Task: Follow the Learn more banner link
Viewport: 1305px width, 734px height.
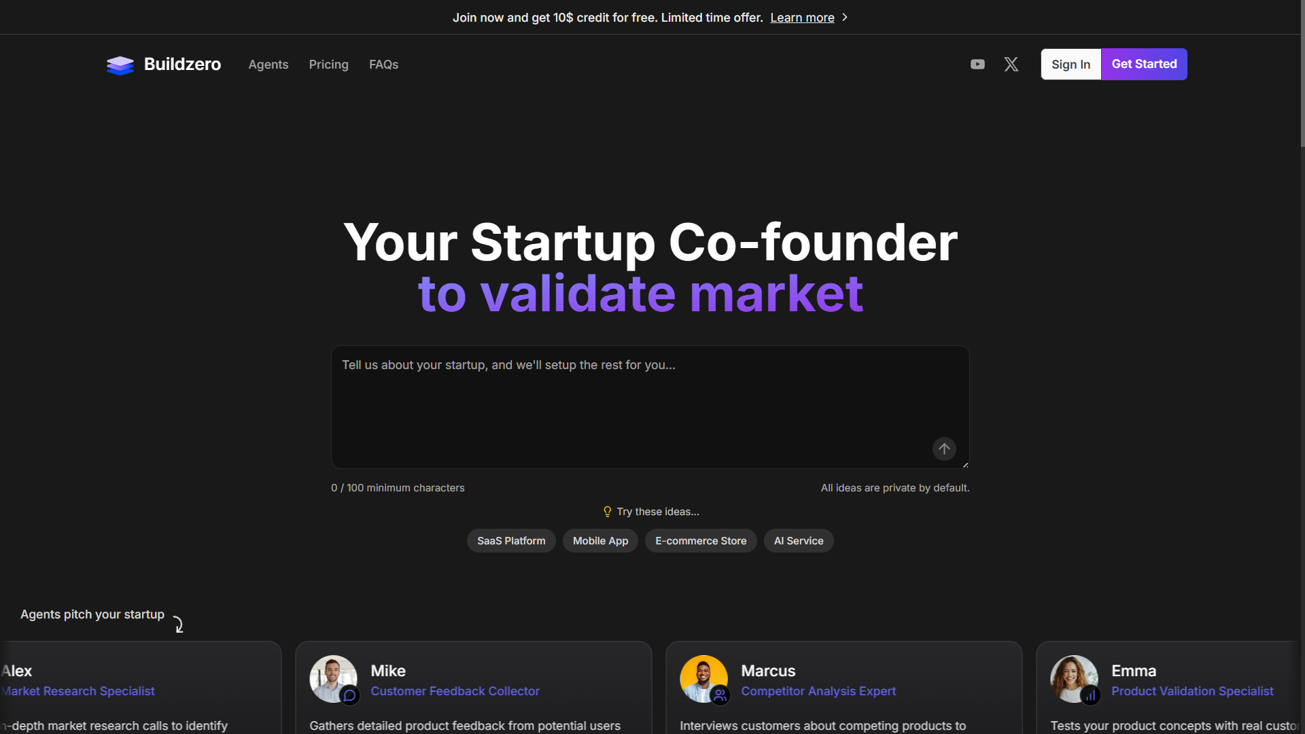Action: [802, 18]
